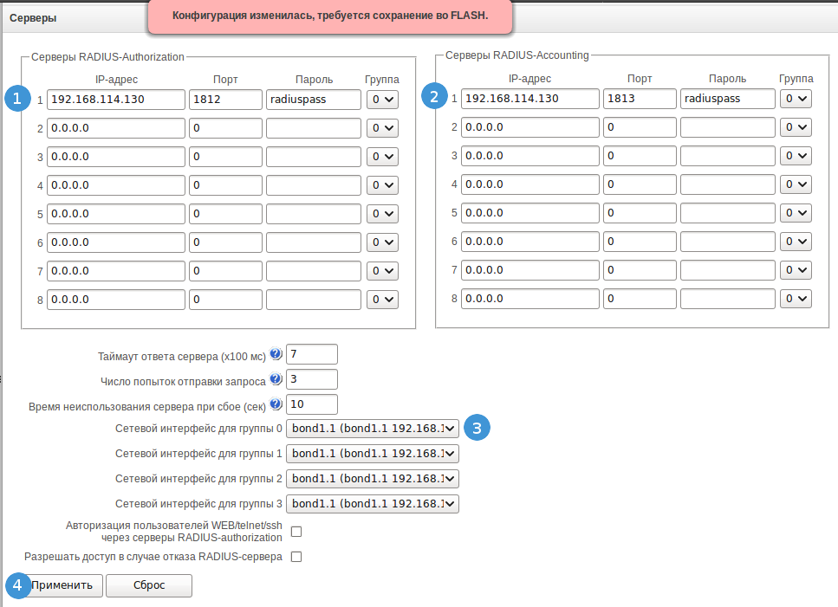Enable WEB/telnet/ssh user authorization via RADIUS checkbox
The height and width of the screenshot is (607, 838).
pyautogui.click(x=296, y=531)
